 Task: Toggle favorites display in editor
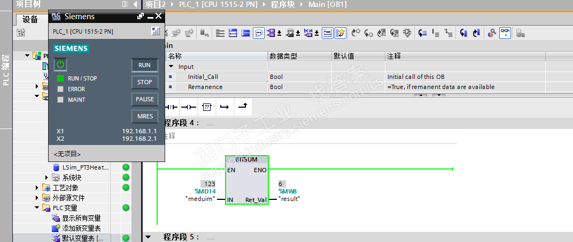coord(340,33)
